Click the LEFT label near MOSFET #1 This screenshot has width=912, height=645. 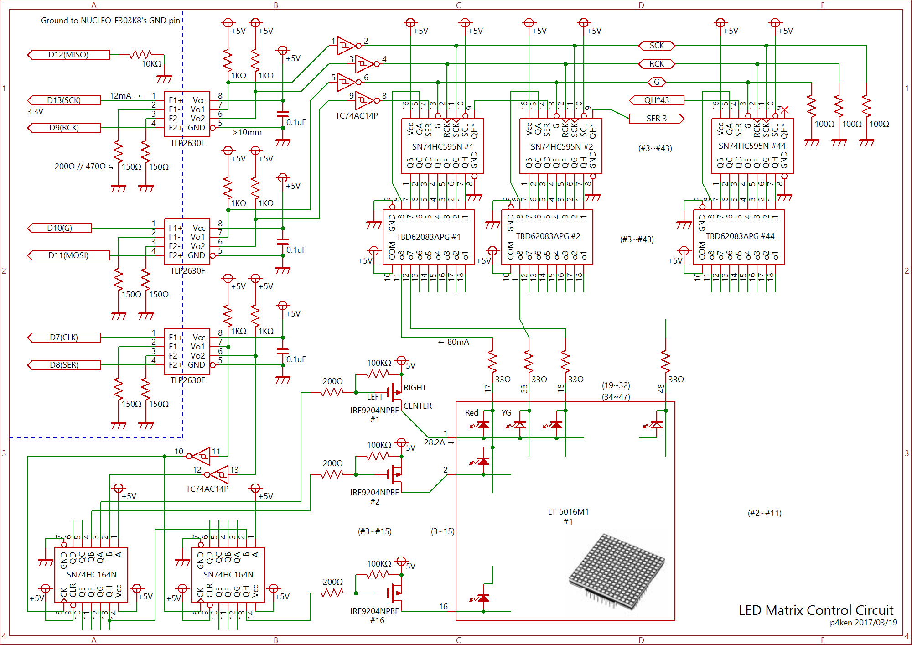tap(375, 397)
